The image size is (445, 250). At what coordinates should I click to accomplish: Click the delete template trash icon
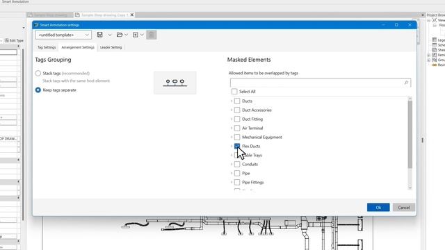152,35
